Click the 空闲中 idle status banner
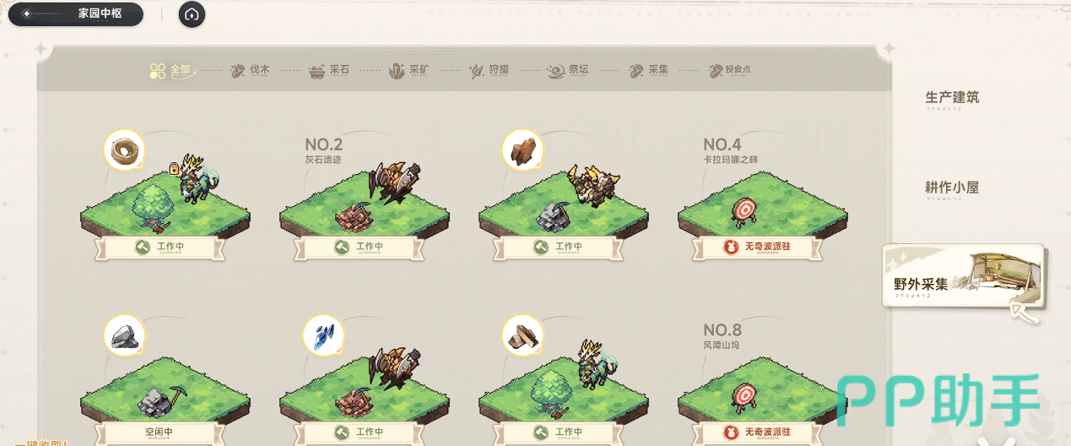Screen dimensions: 1071x446 159,432
